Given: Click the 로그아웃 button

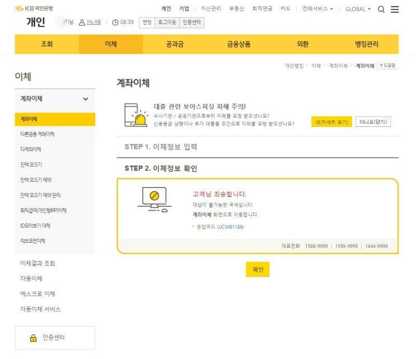Looking at the screenshot, I should pyautogui.click(x=167, y=22).
